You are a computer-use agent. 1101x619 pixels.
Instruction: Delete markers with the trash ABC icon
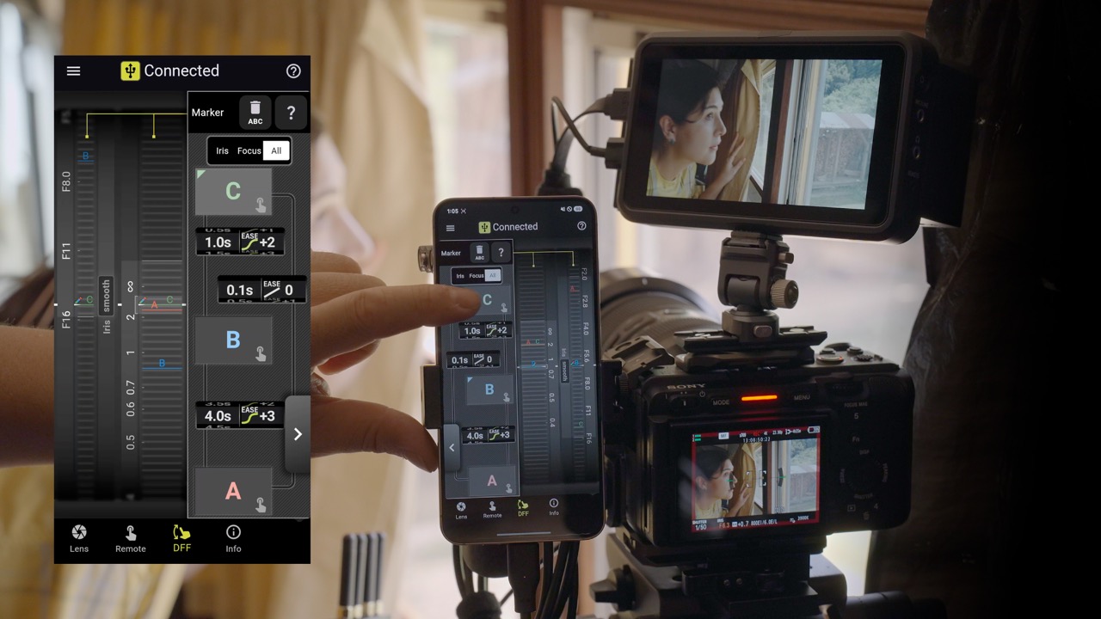[x=255, y=112]
